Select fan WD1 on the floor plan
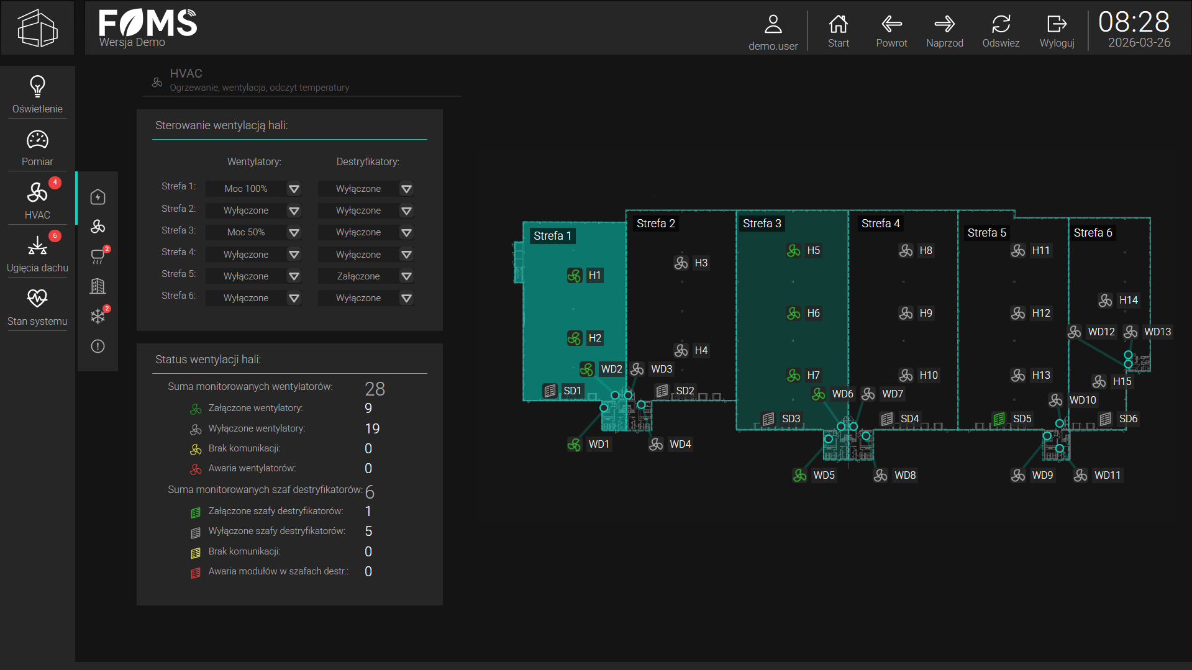 pos(575,445)
